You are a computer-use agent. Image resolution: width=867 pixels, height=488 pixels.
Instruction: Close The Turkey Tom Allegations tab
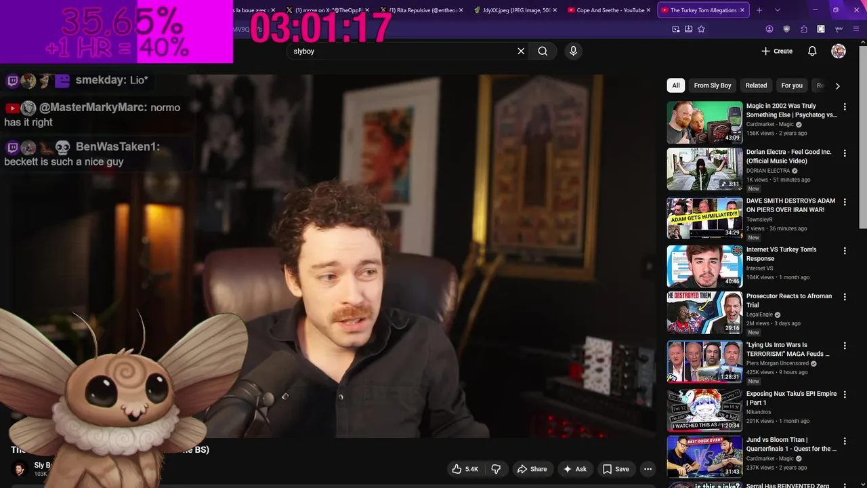point(742,10)
